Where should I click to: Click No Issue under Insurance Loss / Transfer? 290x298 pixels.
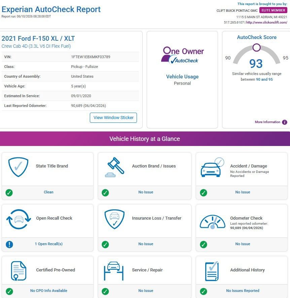pos(146,244)
